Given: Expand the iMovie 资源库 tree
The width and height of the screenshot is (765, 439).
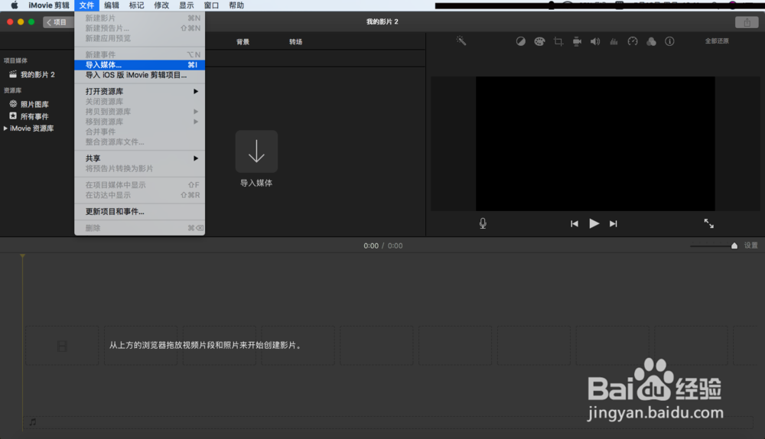Looking at the screenshot, I should [x=5, y=128].
